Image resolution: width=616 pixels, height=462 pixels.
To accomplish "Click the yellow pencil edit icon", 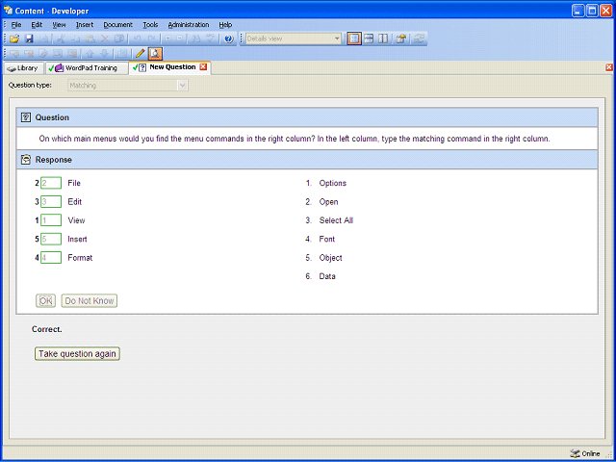I will click(x=140, y=54).
